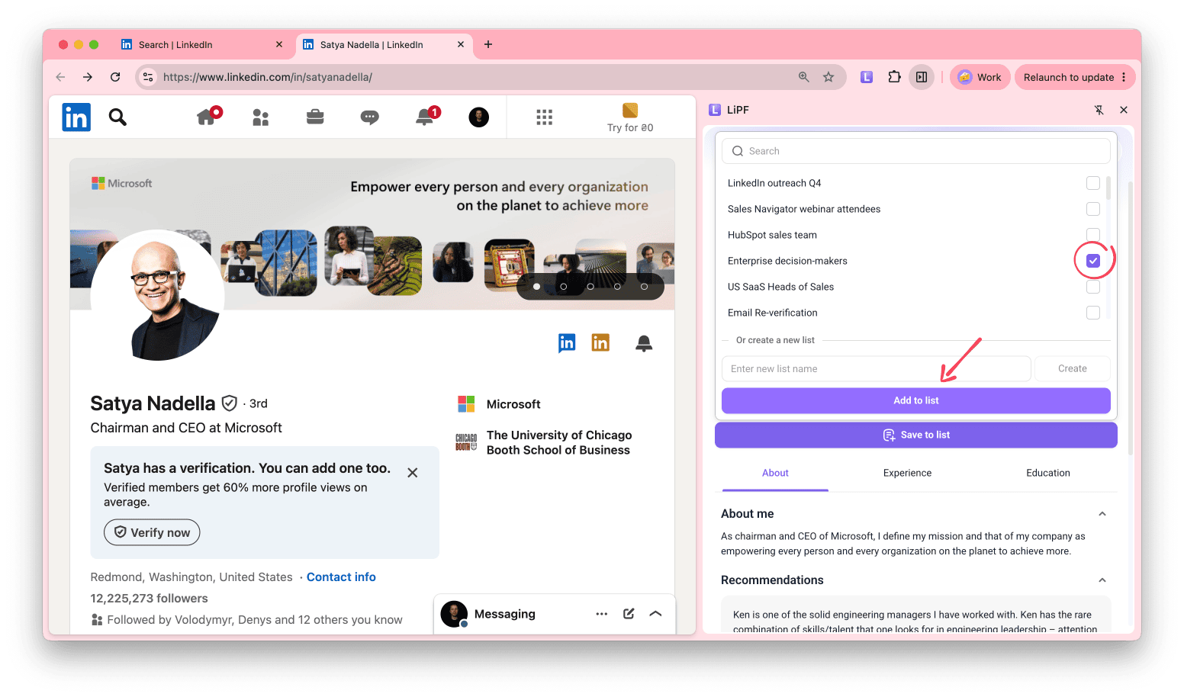
Task: Open Chrome extensions puzzle icon
Action: [x=894, y=77]
